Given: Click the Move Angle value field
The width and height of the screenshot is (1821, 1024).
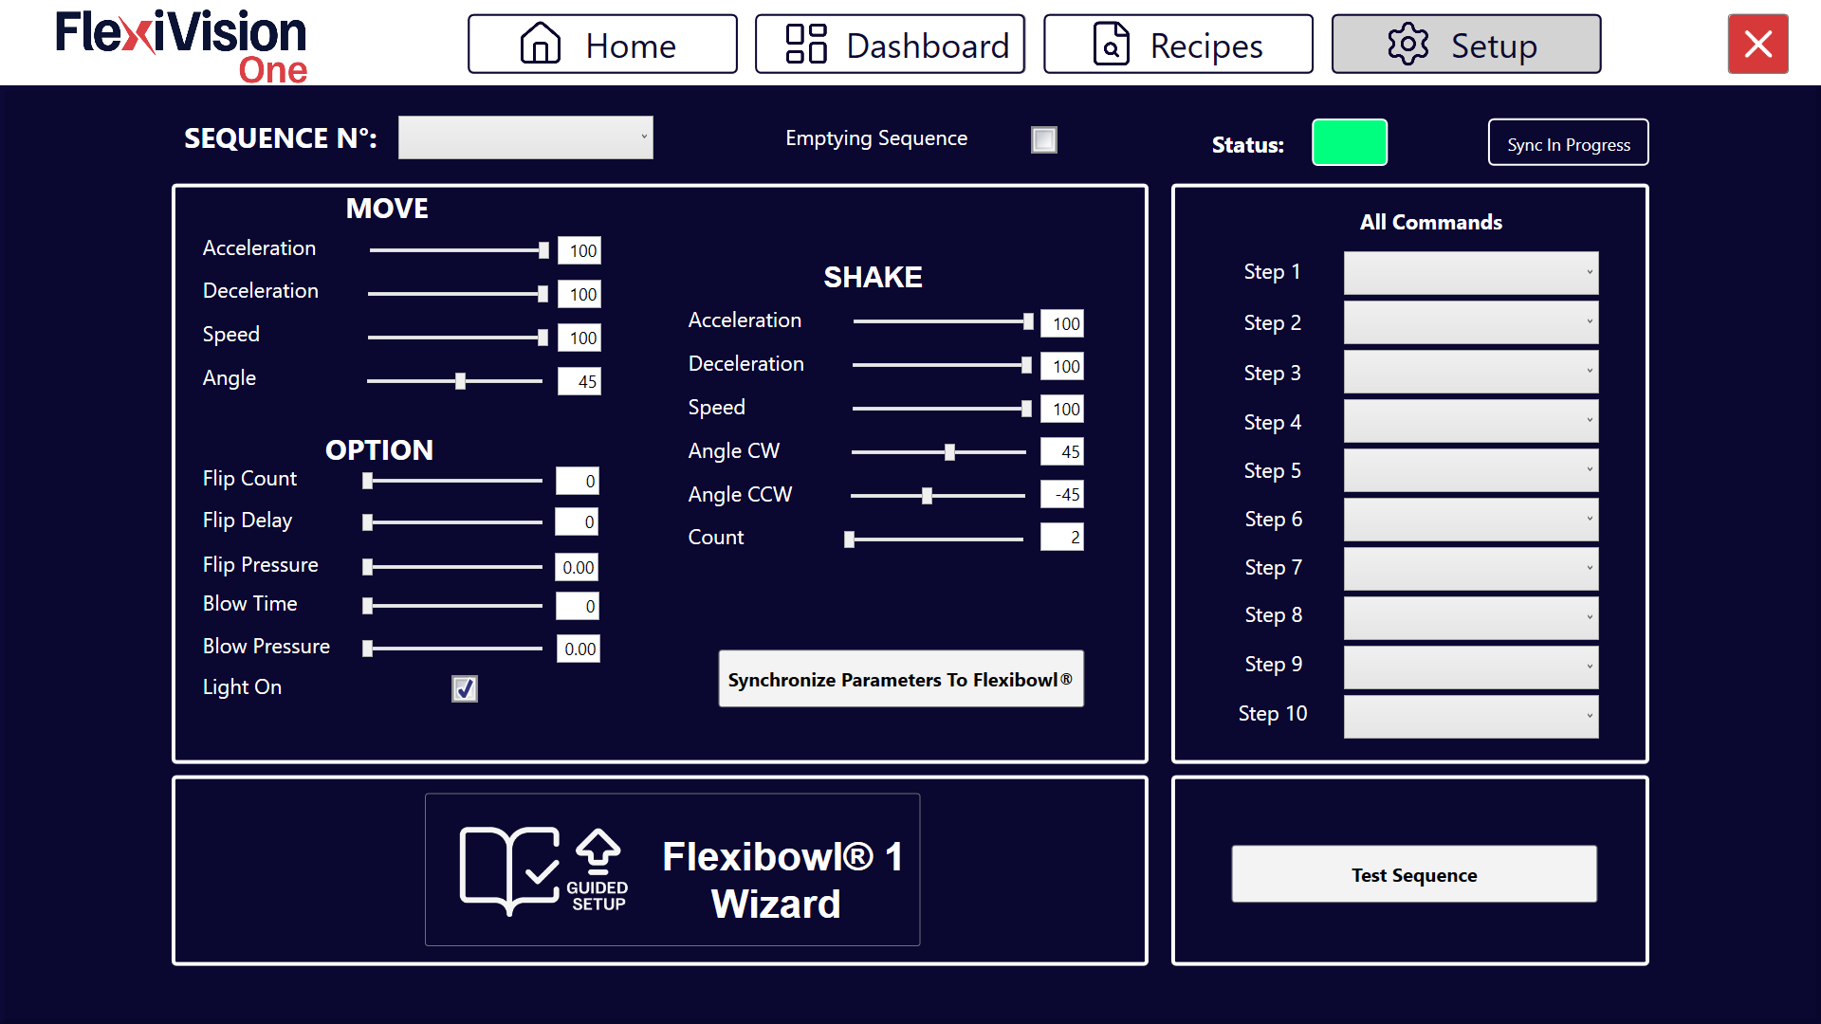Looking at the screenshot, I should pyautogui.click(x=579, y=381).
